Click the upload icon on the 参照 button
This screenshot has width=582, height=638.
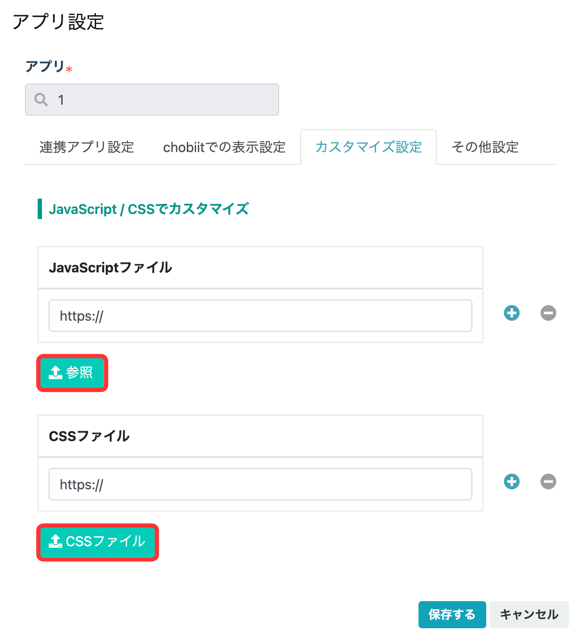[x=55, y=373]
